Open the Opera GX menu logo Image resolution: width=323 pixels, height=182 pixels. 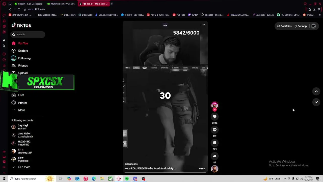point(4,4)
